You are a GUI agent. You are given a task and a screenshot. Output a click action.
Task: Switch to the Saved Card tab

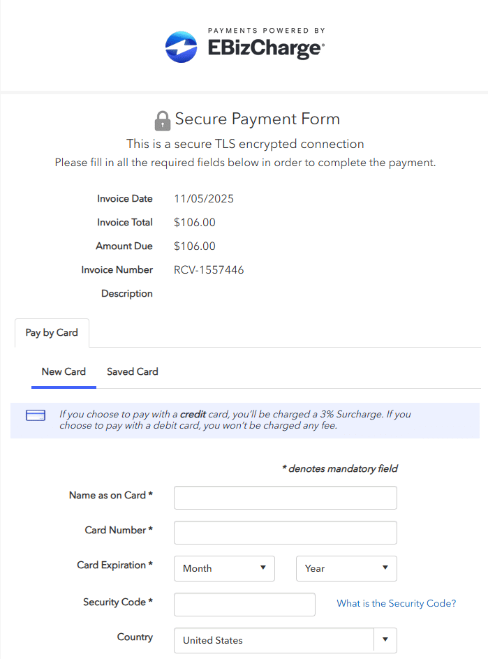pyautogui.click(x=133, y=371)
